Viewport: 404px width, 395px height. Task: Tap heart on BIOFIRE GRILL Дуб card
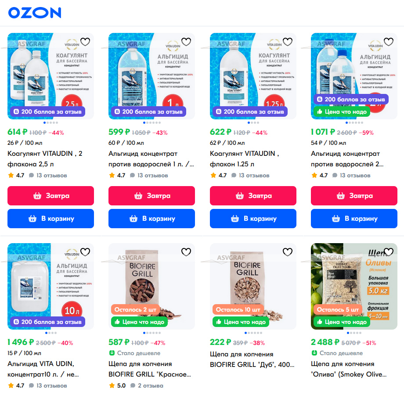(288, 251)
